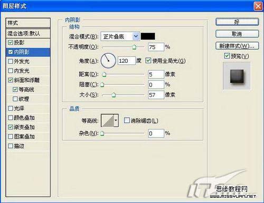This screenshot has height=203, width=264.
Task: Click the contour curve thumbnail (等高线)
Action: tap(108, 120)
